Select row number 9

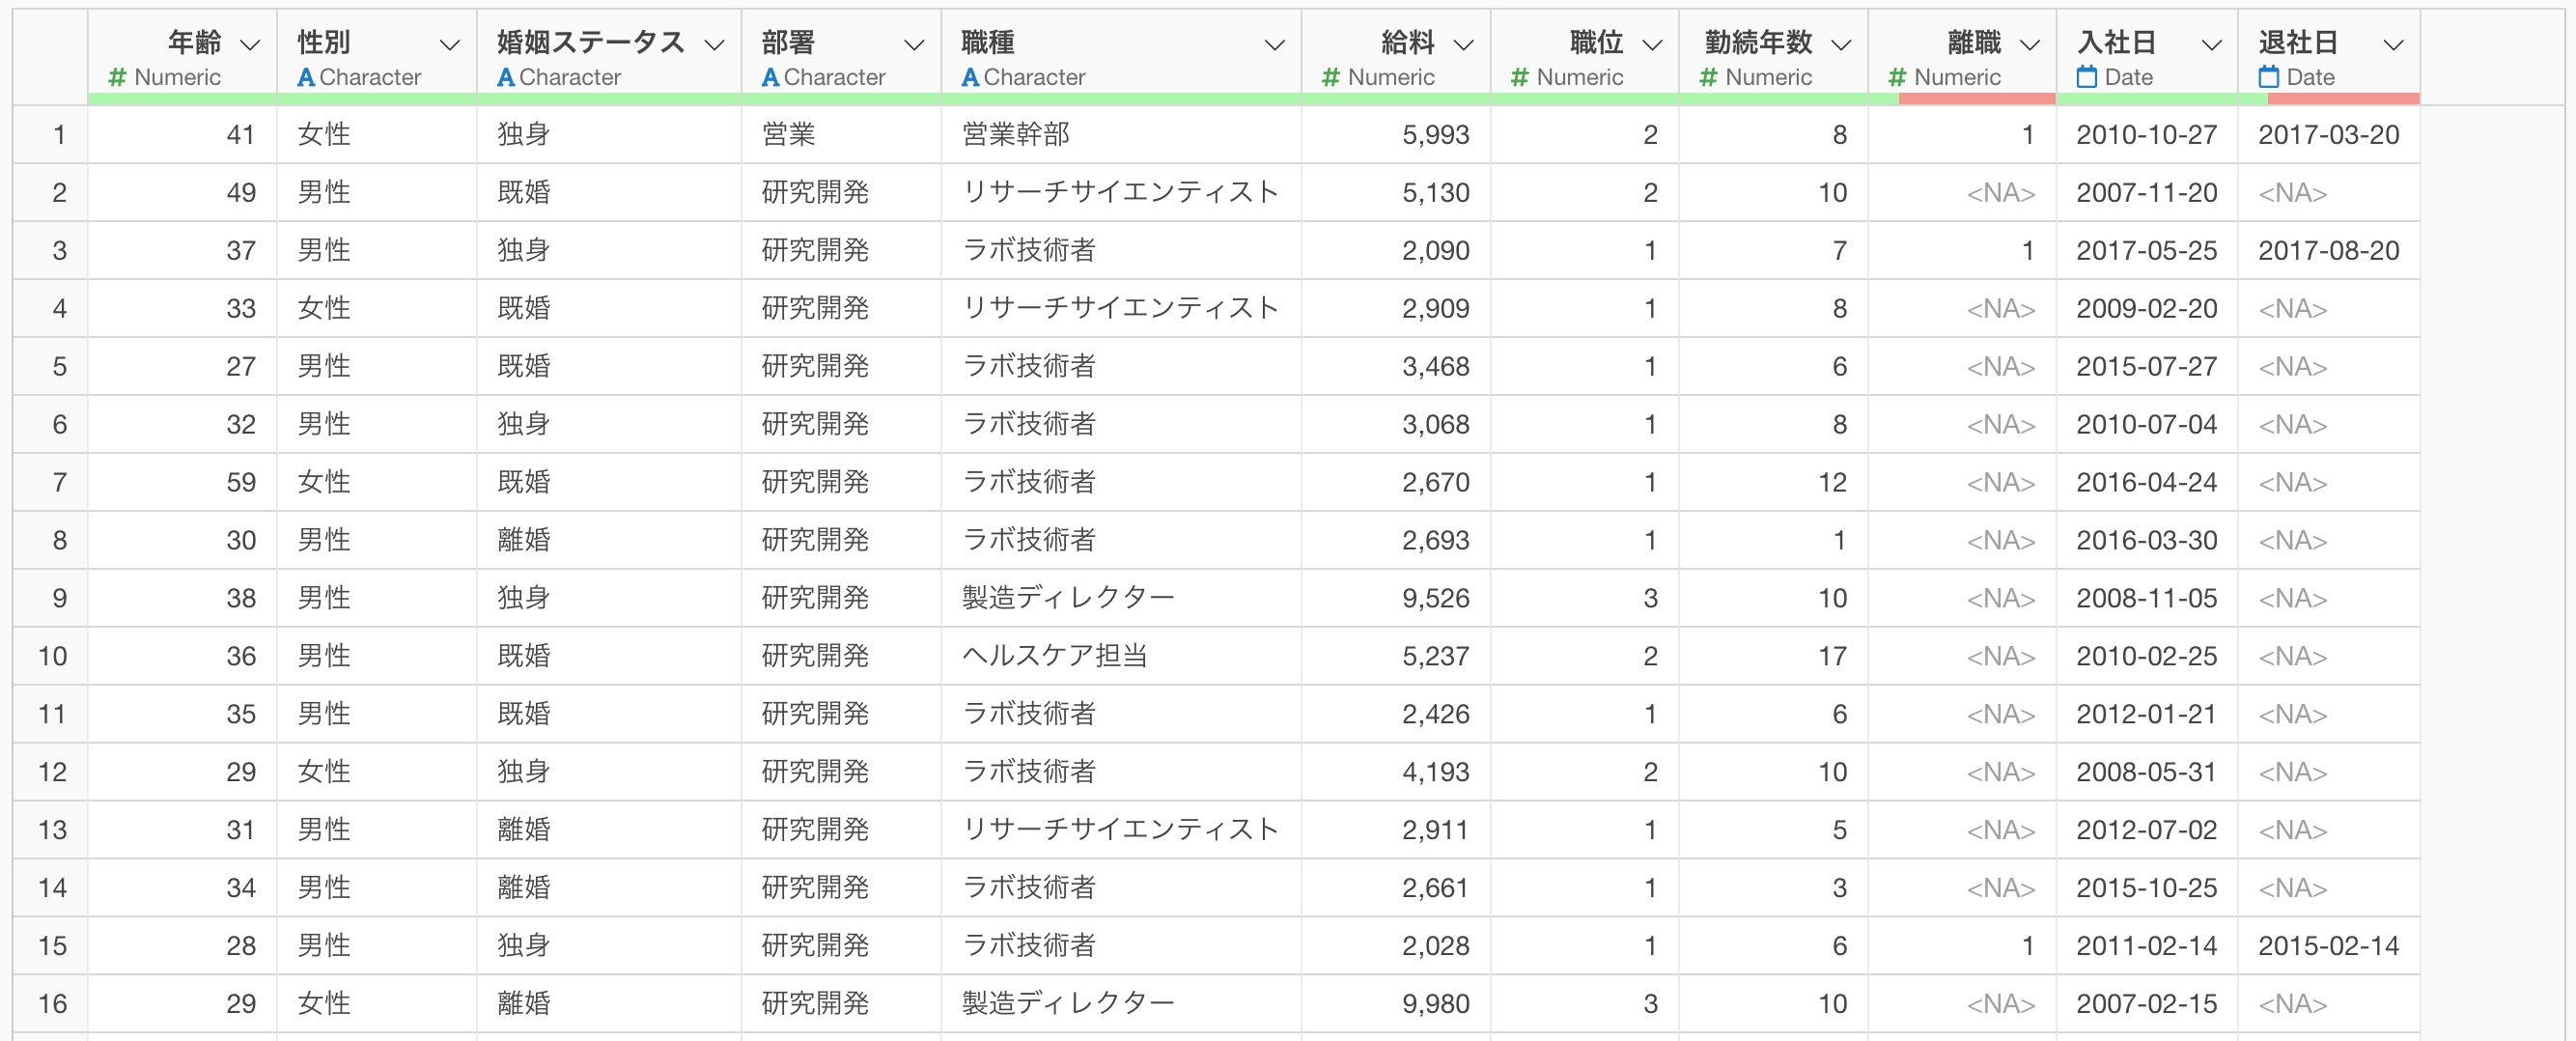[59, 598]
